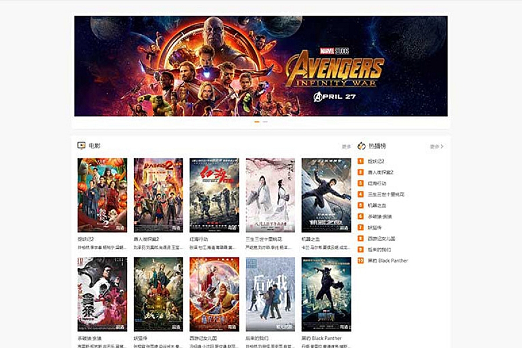522x348 pixels.
Task: Click the Avengers Infinity War banner
Action: (261, 66)
